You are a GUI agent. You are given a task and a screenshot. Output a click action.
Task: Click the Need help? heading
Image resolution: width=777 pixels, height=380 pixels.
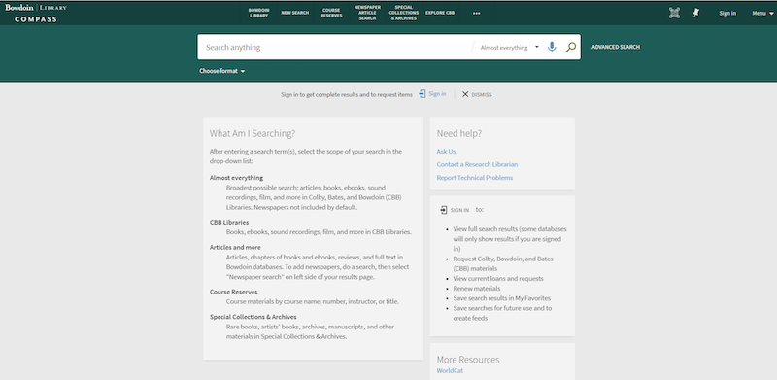point(459,133)
